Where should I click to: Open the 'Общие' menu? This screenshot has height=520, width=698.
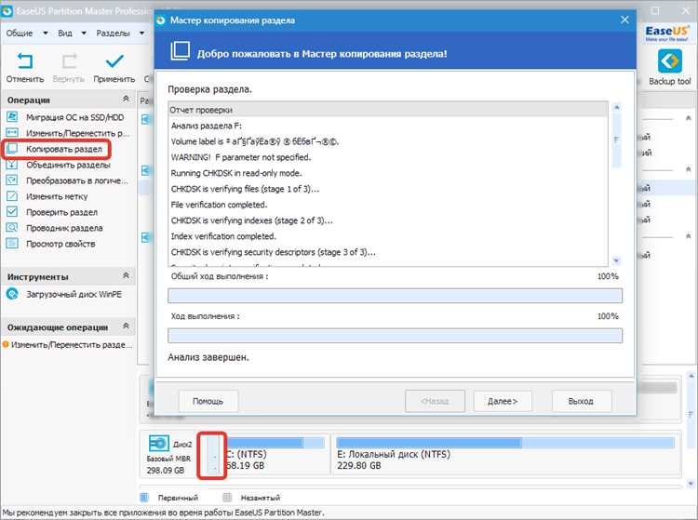coord(20,33)
